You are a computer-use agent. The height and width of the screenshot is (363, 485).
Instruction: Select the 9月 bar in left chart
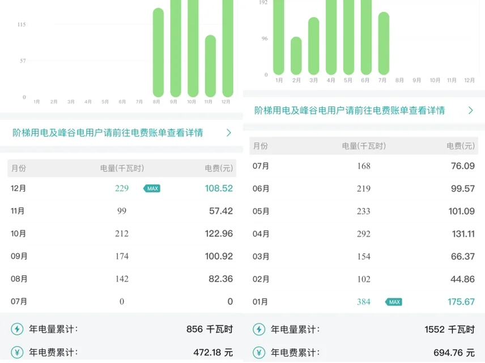tap(176, 49)
